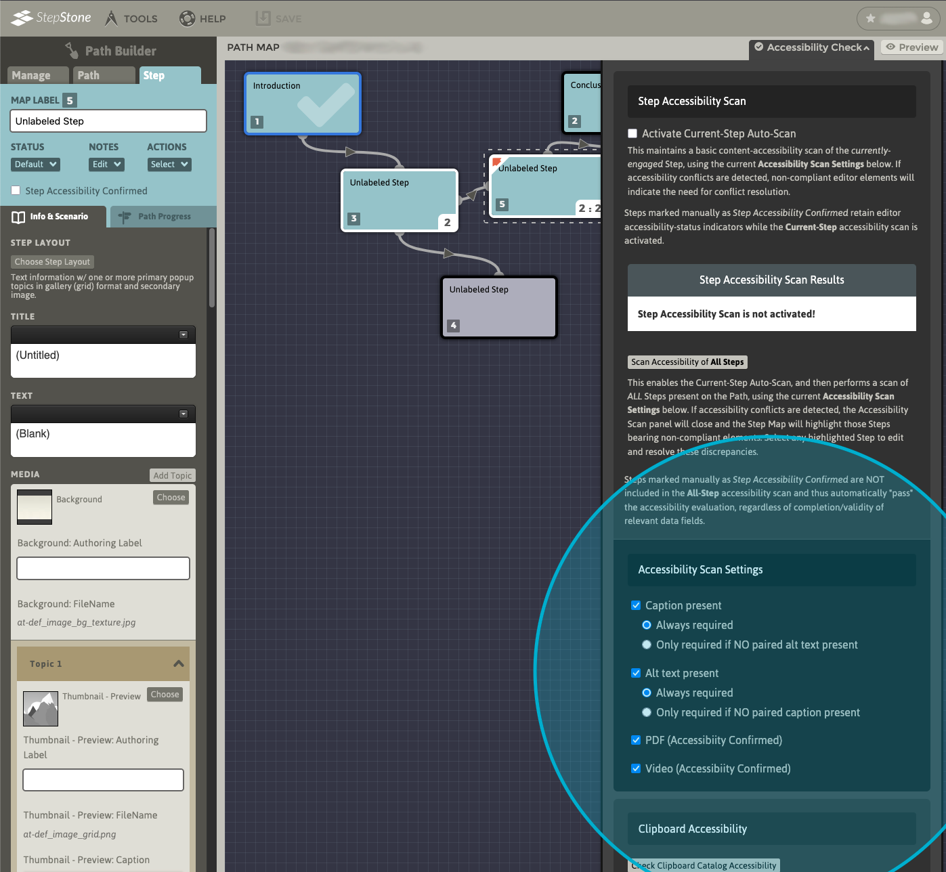
Task: Click the Path Progress signpost icon
Action: [125, 217]
